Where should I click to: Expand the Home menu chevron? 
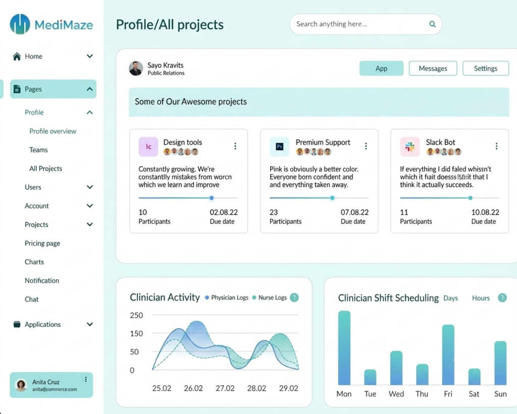click(x=90, y=57)
